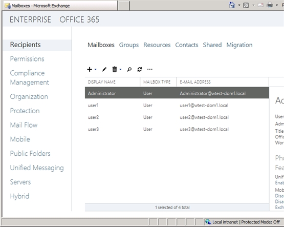Click the '1 selected of 4 total' status text
This screenshot has width=284, height=227.
[x=172, y=208]
